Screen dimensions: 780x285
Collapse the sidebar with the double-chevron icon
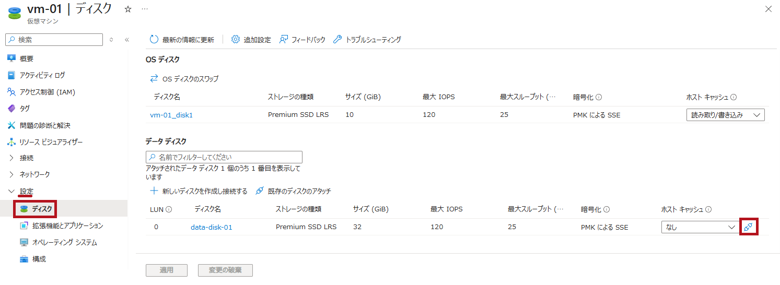point(126,40)
